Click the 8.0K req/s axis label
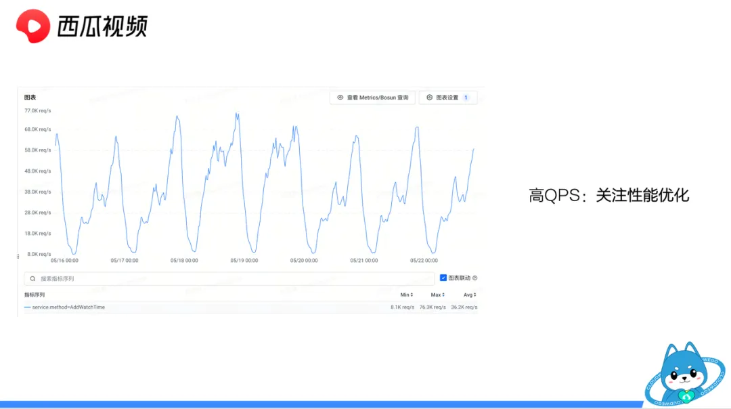 (x=39, y=254)
